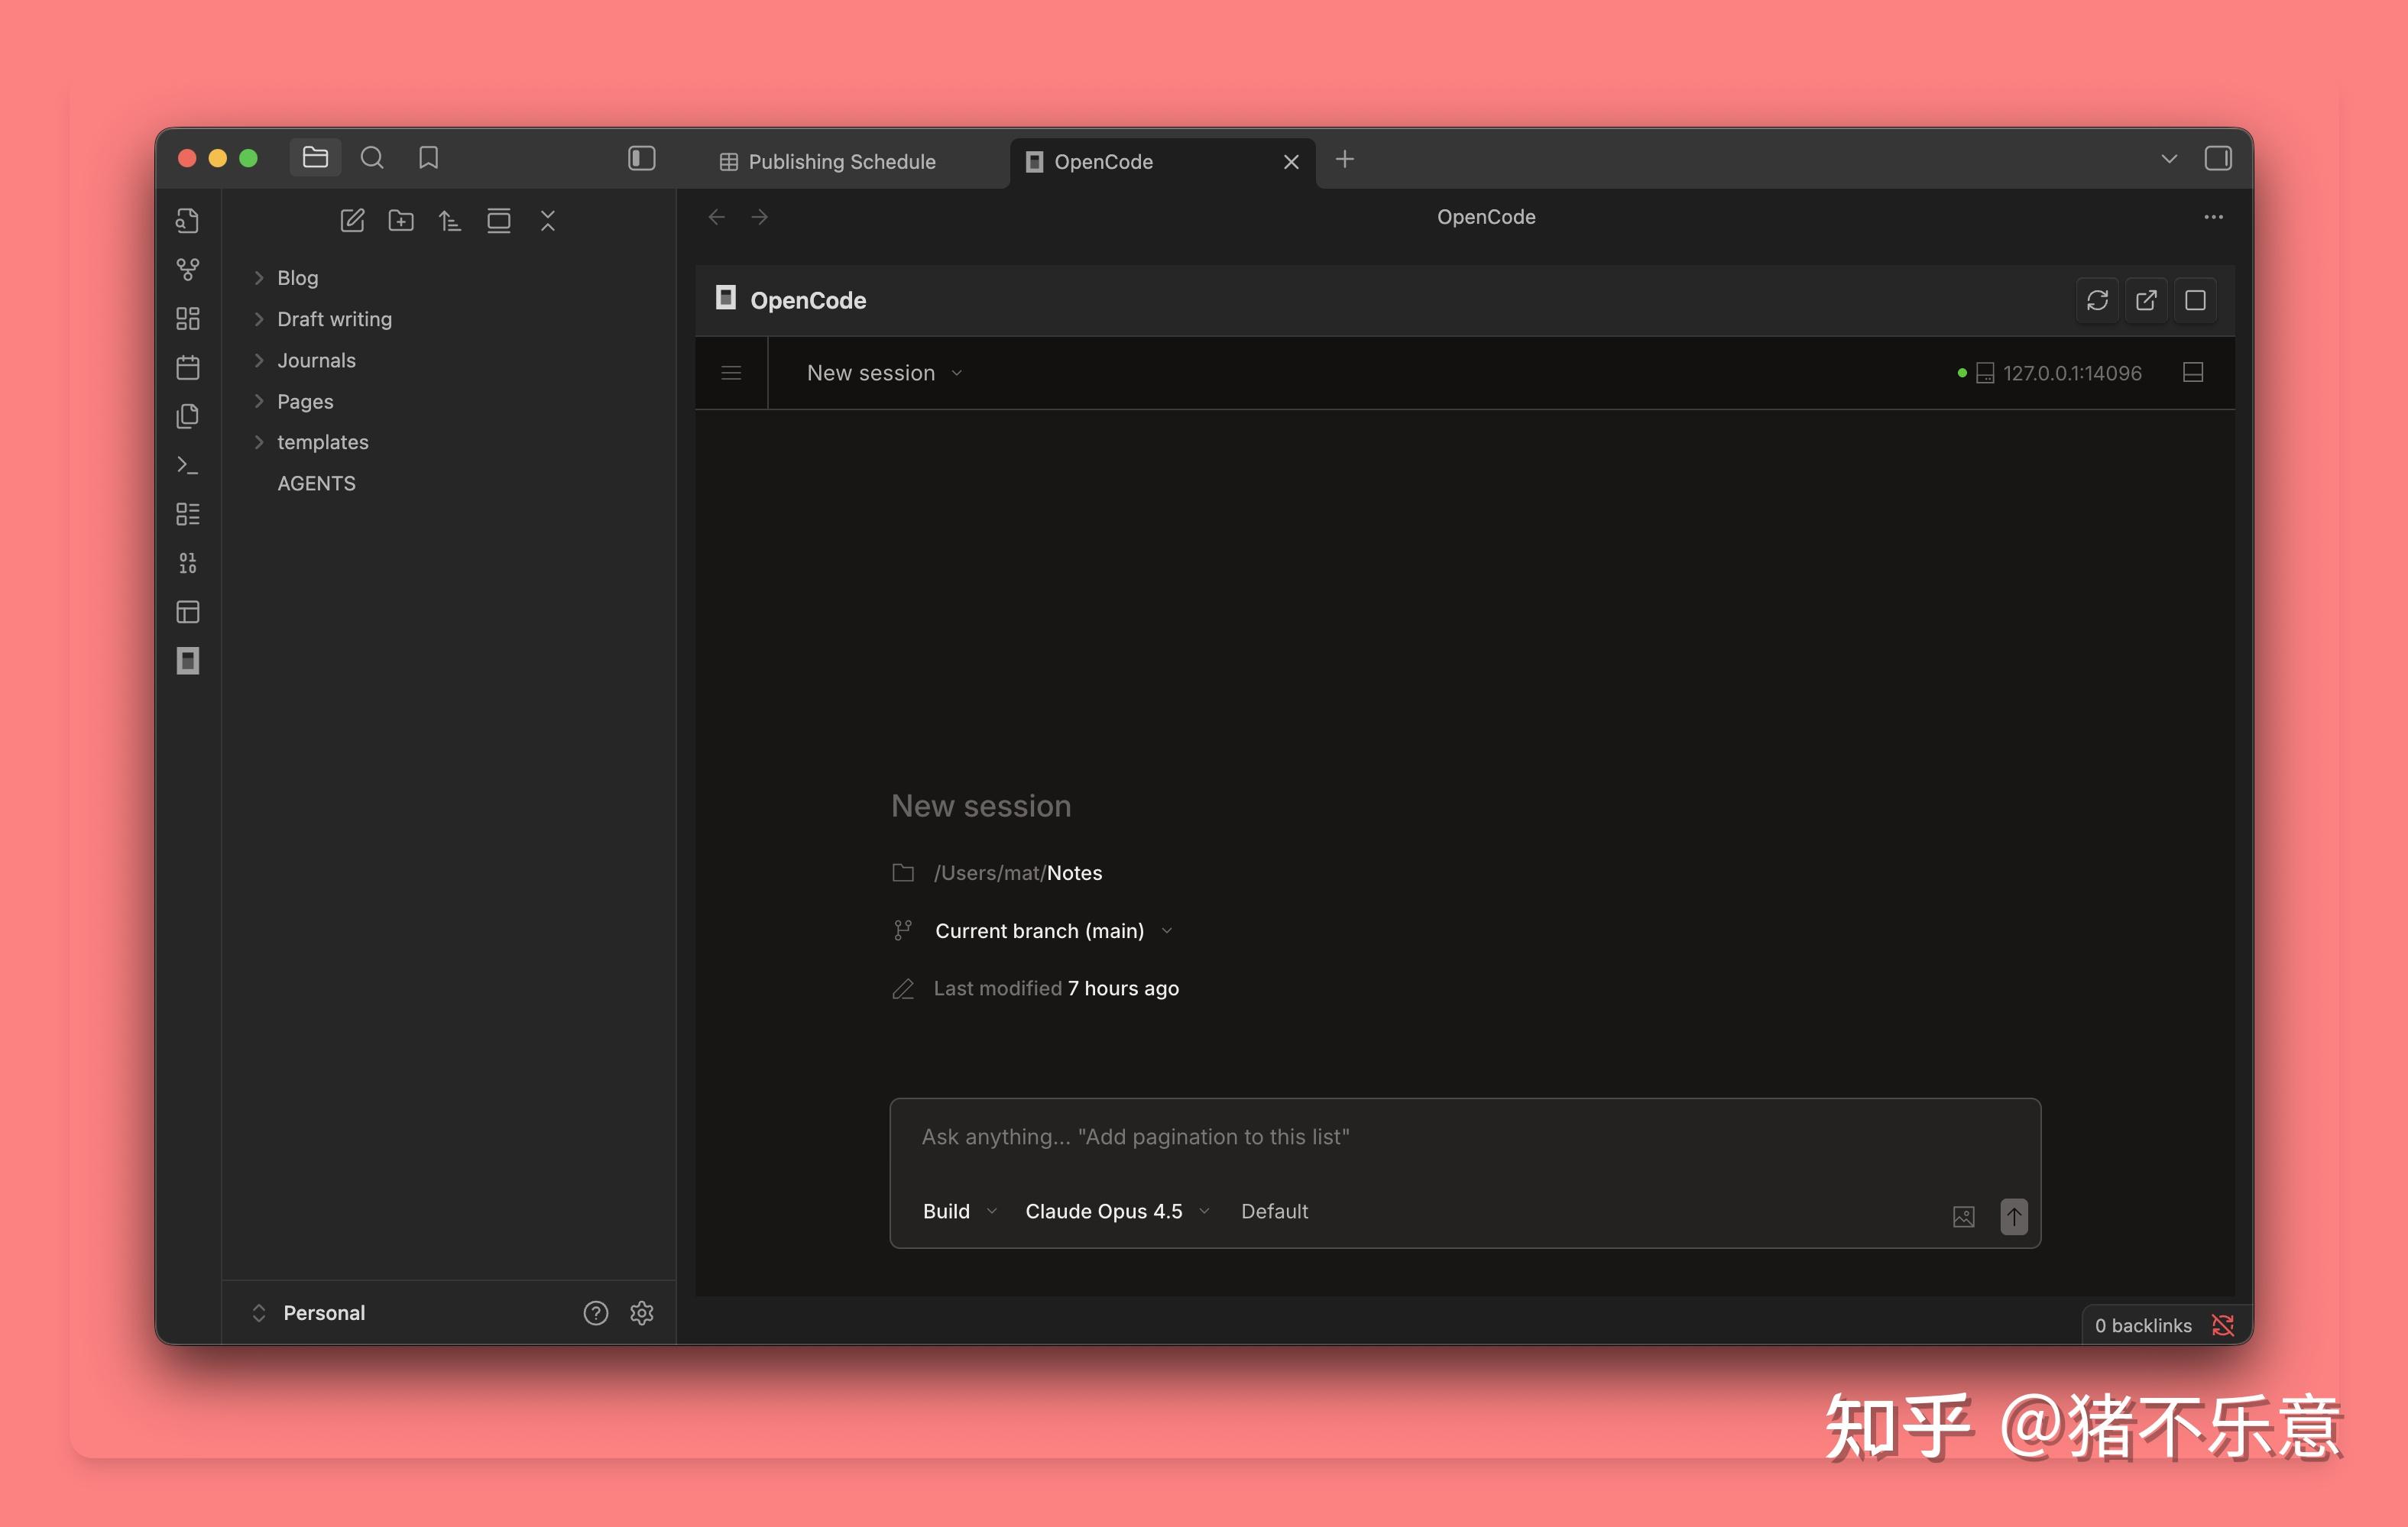Open the graph view icon in the ribbon
This screenshot has height=1527, width=2408.
[187, 269]
